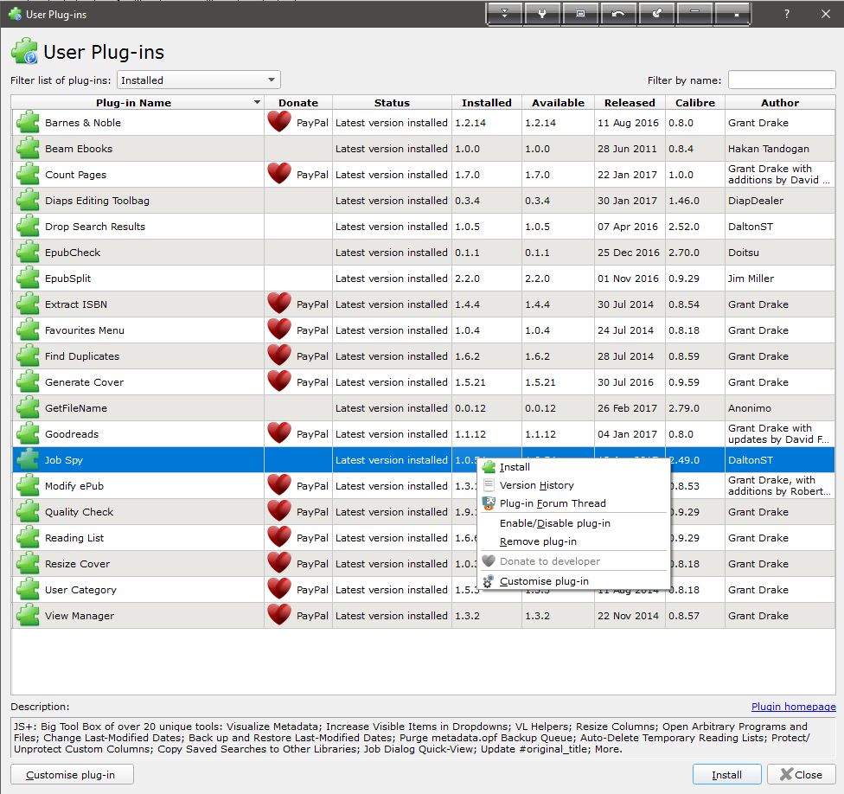Open Plug-in Forum Thread menu entry
Image resolution: width=844 pixels, height=794 pixels.
(x=574, y=503)
